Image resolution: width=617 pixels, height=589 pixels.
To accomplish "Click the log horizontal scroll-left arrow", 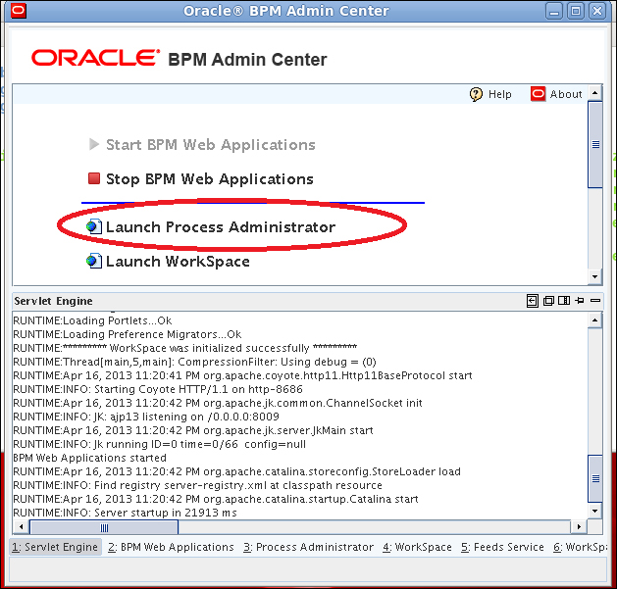I will click(22, 527).
